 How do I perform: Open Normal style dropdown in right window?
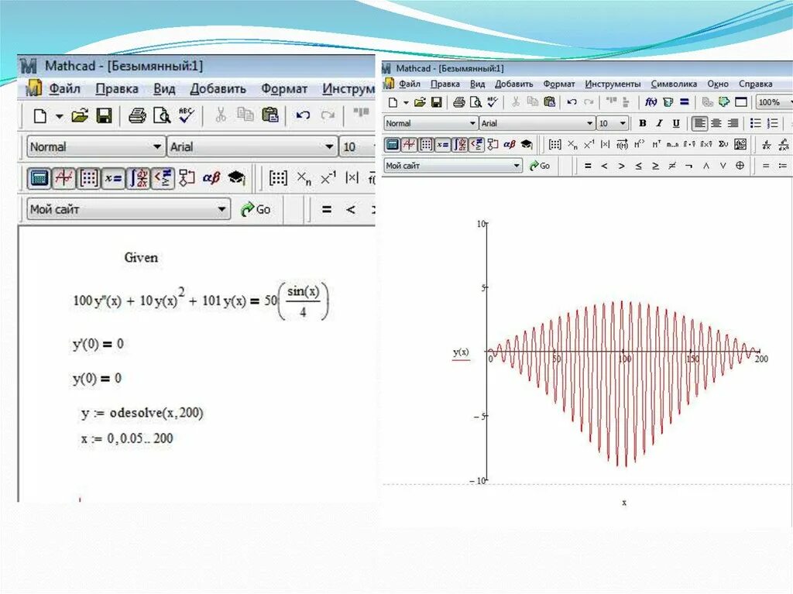tap(431, 123)
